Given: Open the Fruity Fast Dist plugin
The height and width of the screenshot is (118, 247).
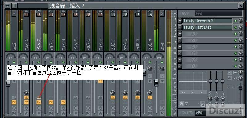Looking at the screenshot, I should 207,27.
